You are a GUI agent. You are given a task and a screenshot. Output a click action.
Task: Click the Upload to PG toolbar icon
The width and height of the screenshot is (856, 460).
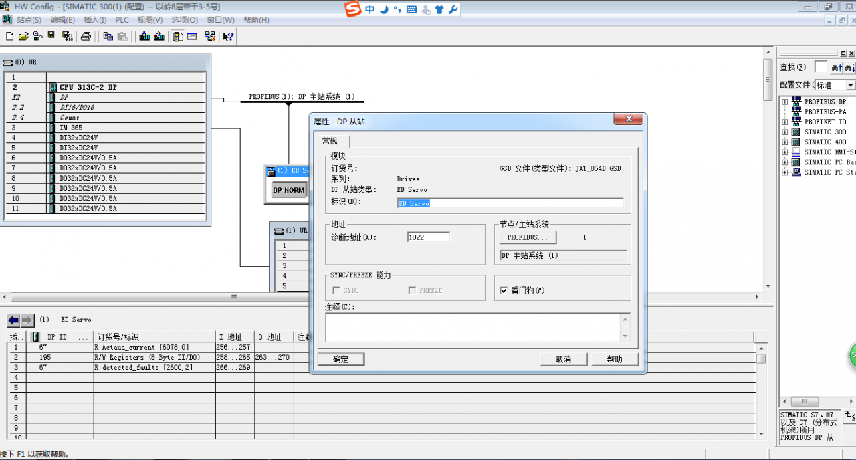click(158, 36)
